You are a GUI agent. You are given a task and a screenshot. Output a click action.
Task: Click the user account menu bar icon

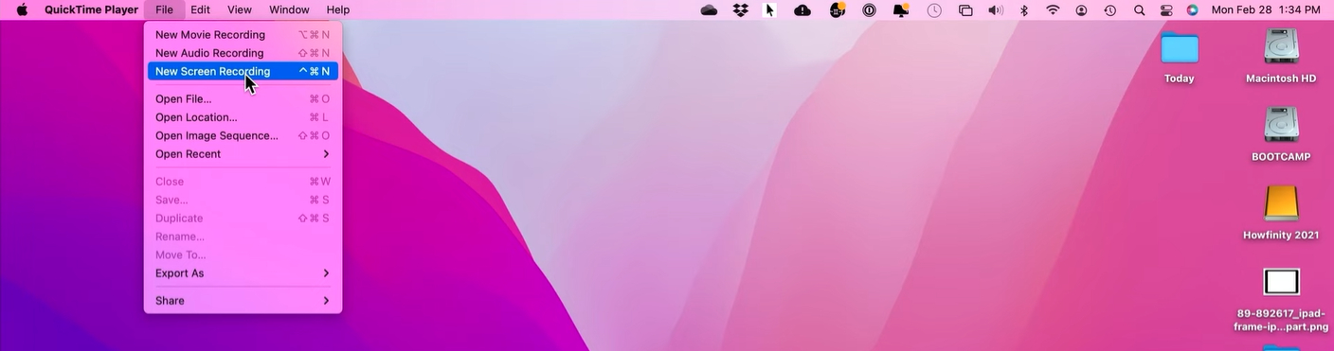[x=1081, y=9]
